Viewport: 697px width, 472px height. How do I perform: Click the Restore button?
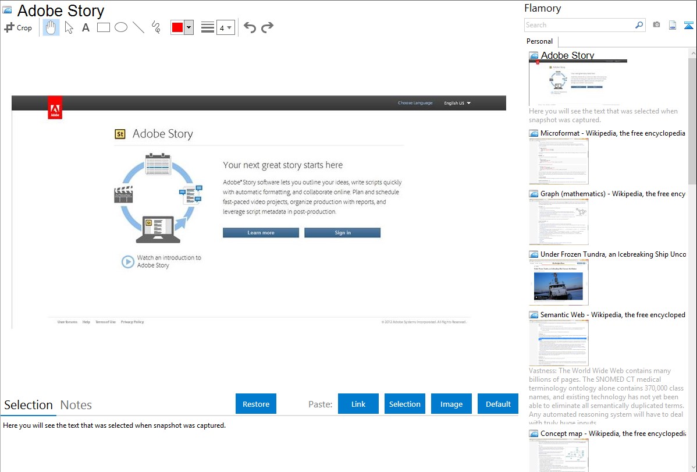coord(256,404)
